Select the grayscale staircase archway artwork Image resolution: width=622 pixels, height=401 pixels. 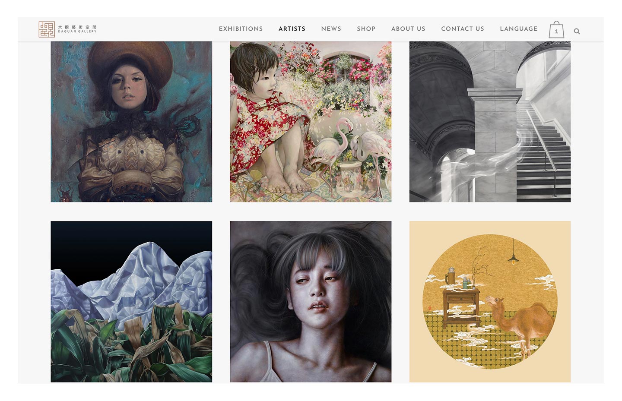click(x=490, y=122)
